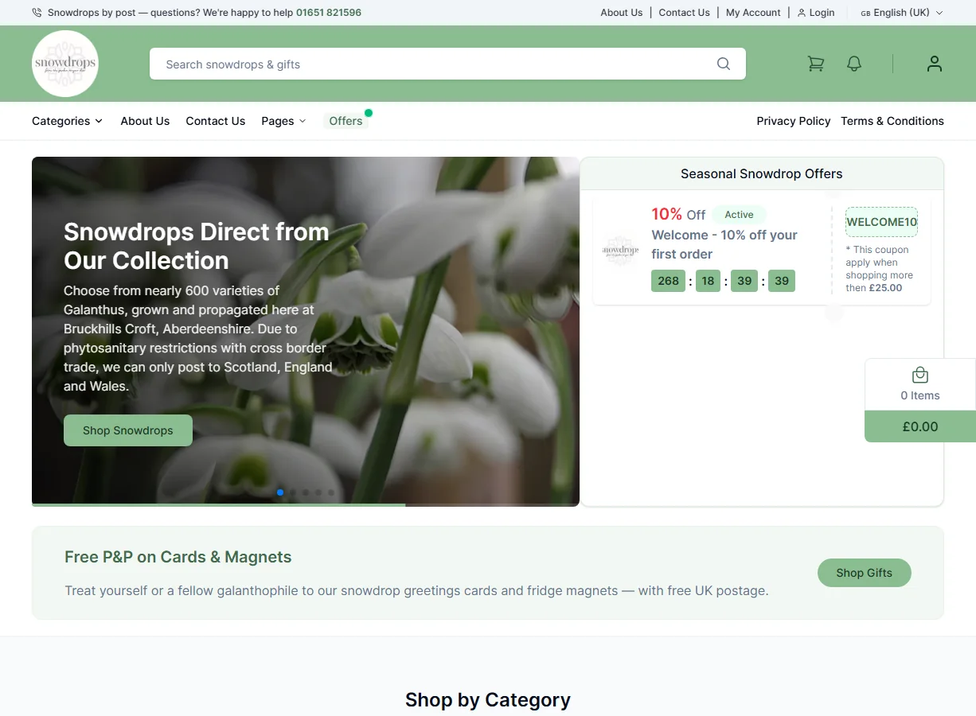
Task: Click the phone icon in top bar
Action: tap(37, 13)
